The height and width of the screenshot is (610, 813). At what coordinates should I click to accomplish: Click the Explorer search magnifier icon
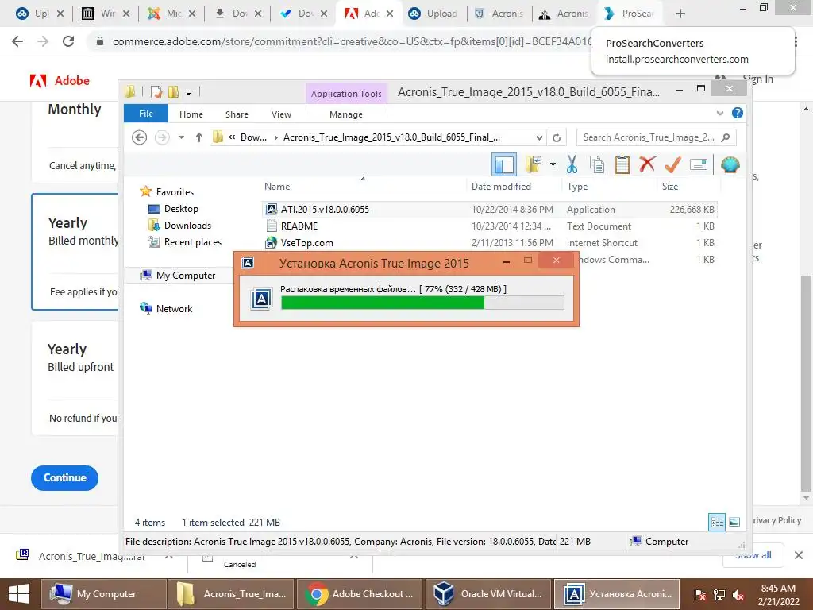coord(726,137)
